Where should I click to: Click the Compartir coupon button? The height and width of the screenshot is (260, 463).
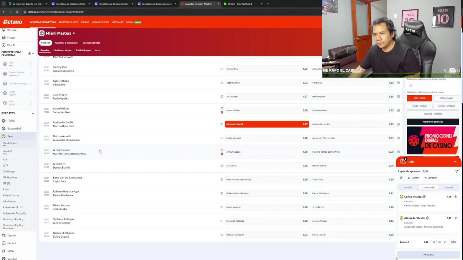click(x=431, y=178)
